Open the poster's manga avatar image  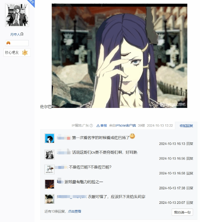[17, 15]
